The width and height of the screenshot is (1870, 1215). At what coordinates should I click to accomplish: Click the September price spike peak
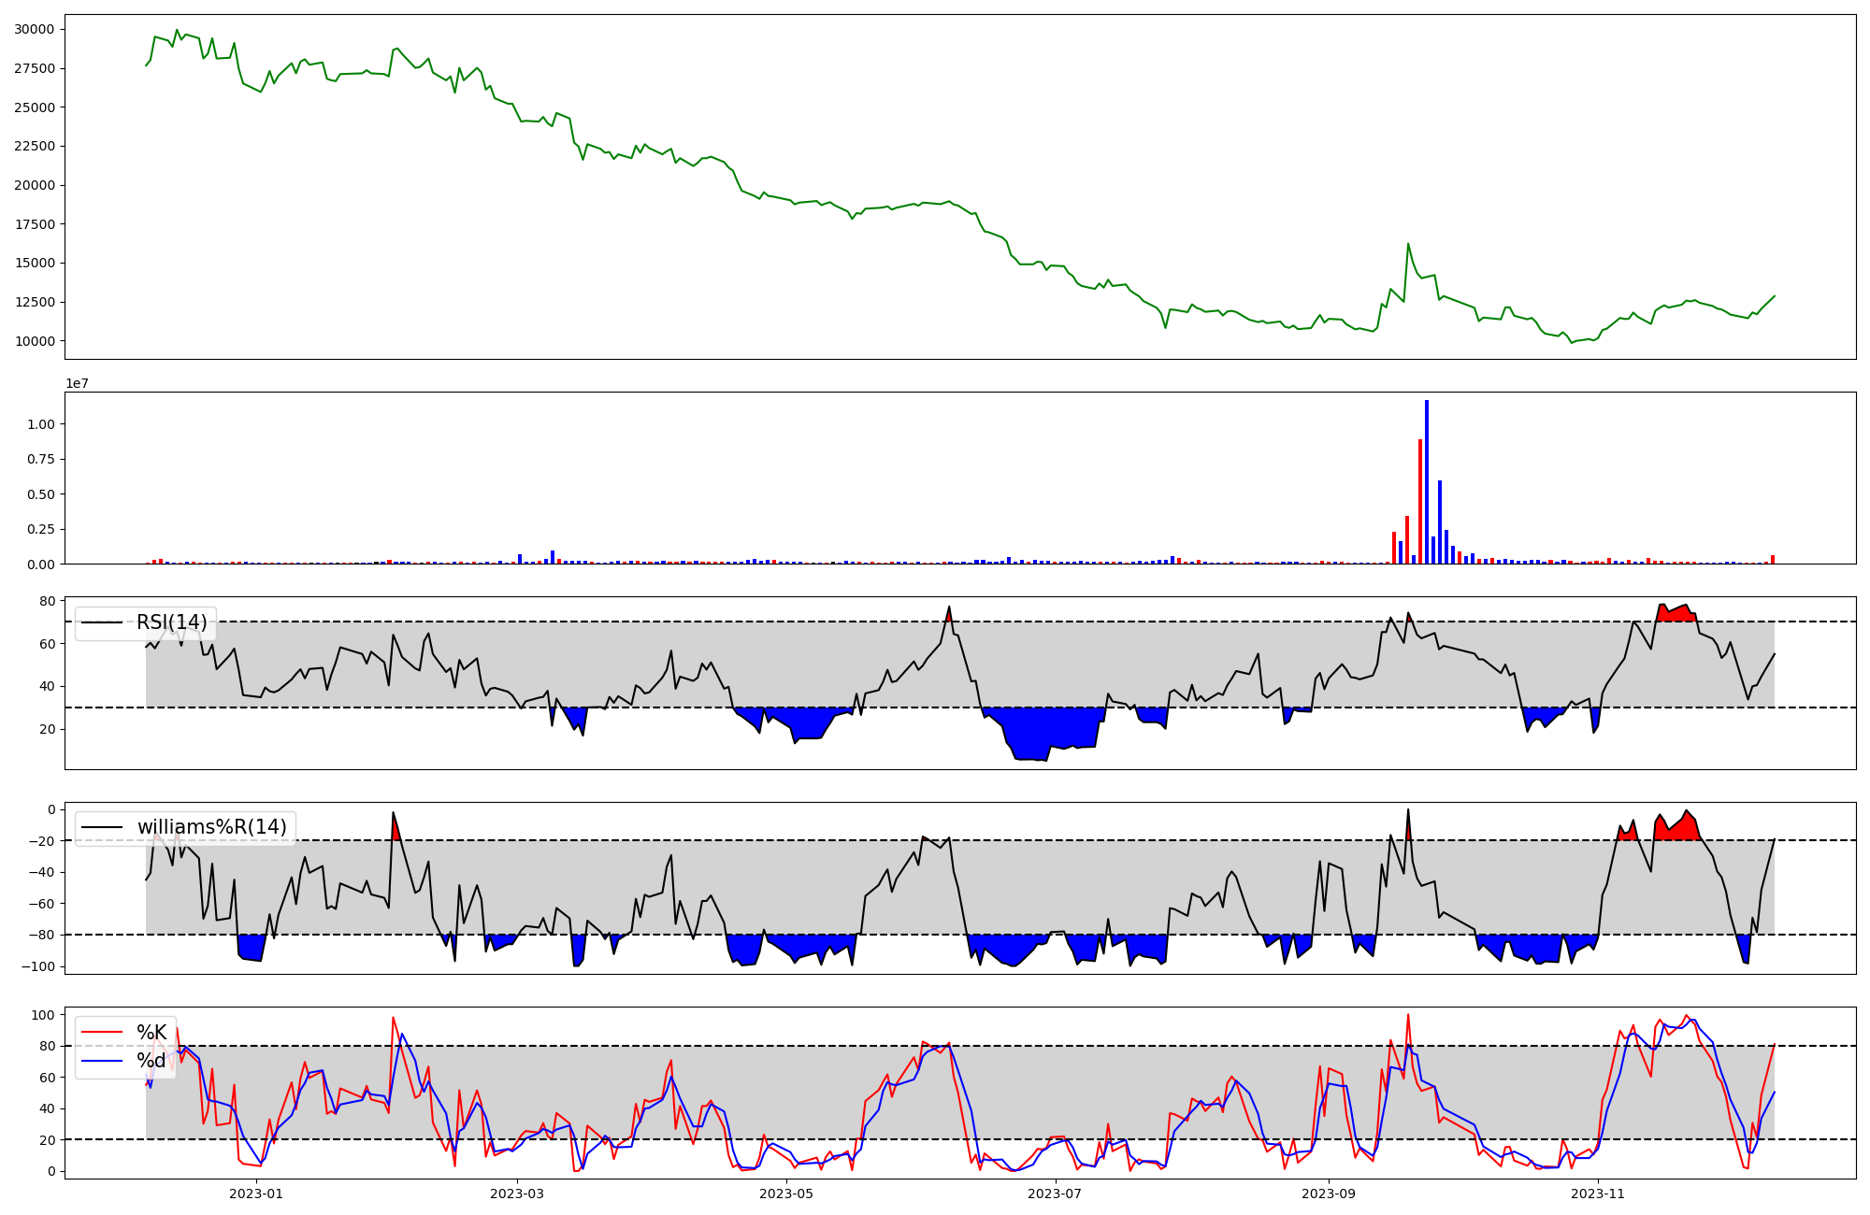(1408, 245)
